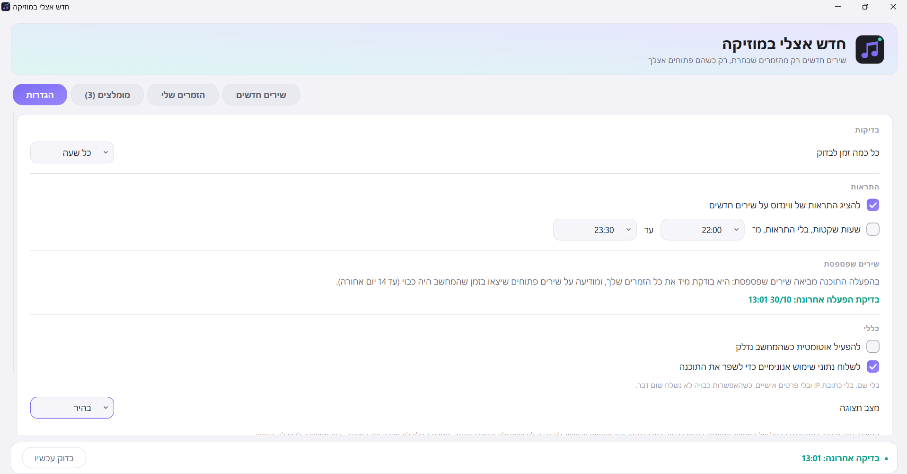This screenshot has height=474, width=907.
Task: Click the privacy note starting בלי שם, בלי כתובת IP
Action: tap(757, 385)
